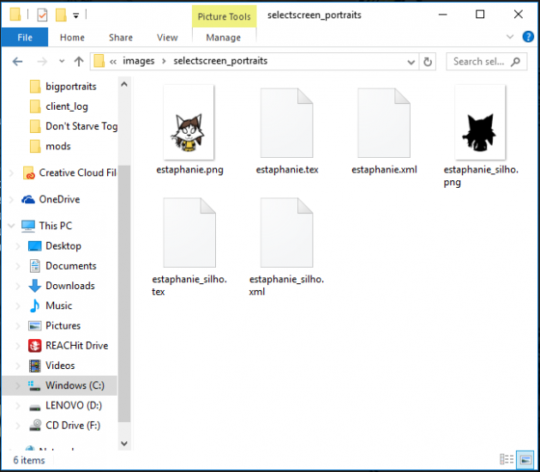Expand the OneDrive tree node
This screenshot has width=540, height=472.
(11, 199)
